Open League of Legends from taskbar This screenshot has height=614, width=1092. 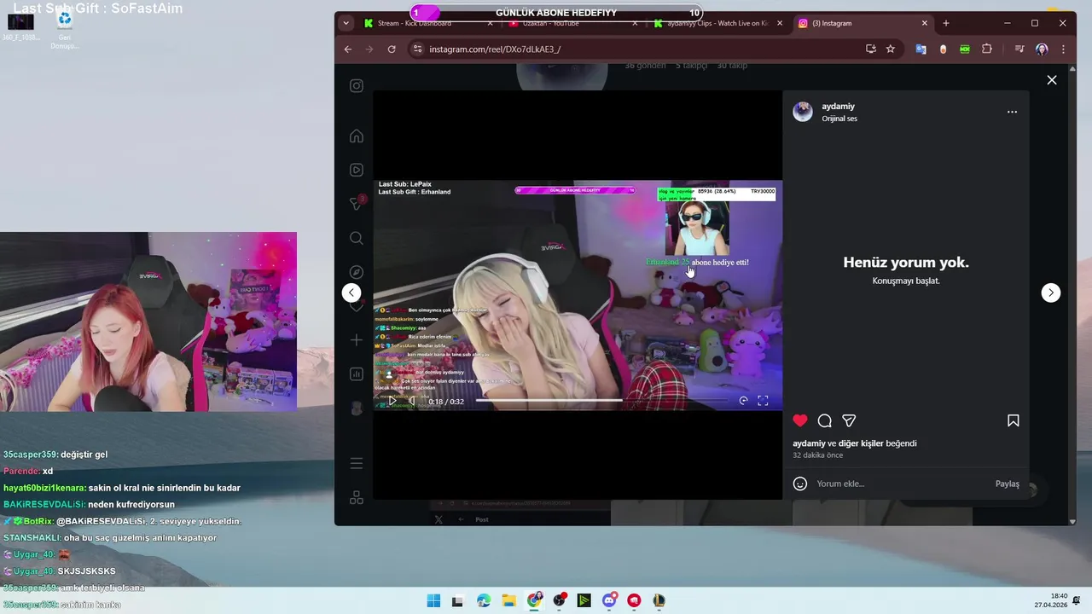tap(659, 600)
